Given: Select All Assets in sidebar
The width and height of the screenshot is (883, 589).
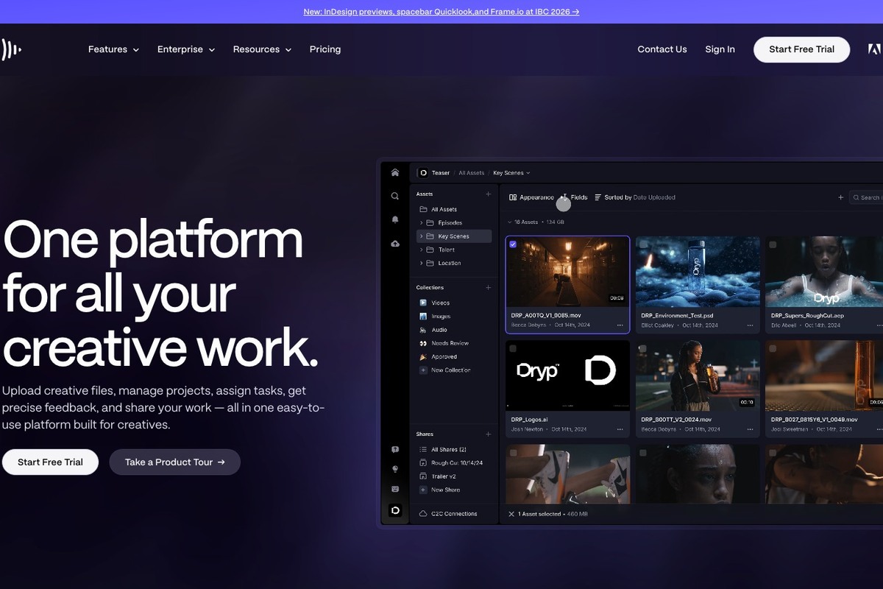Looking at the screenshot, I should click(x=438, y=210).
